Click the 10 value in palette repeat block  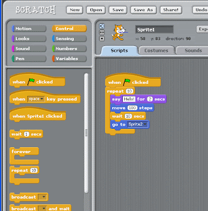click(34, 170)
